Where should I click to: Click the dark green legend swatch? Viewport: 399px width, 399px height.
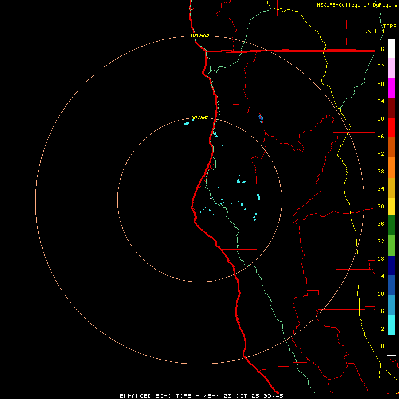(391, 225)
